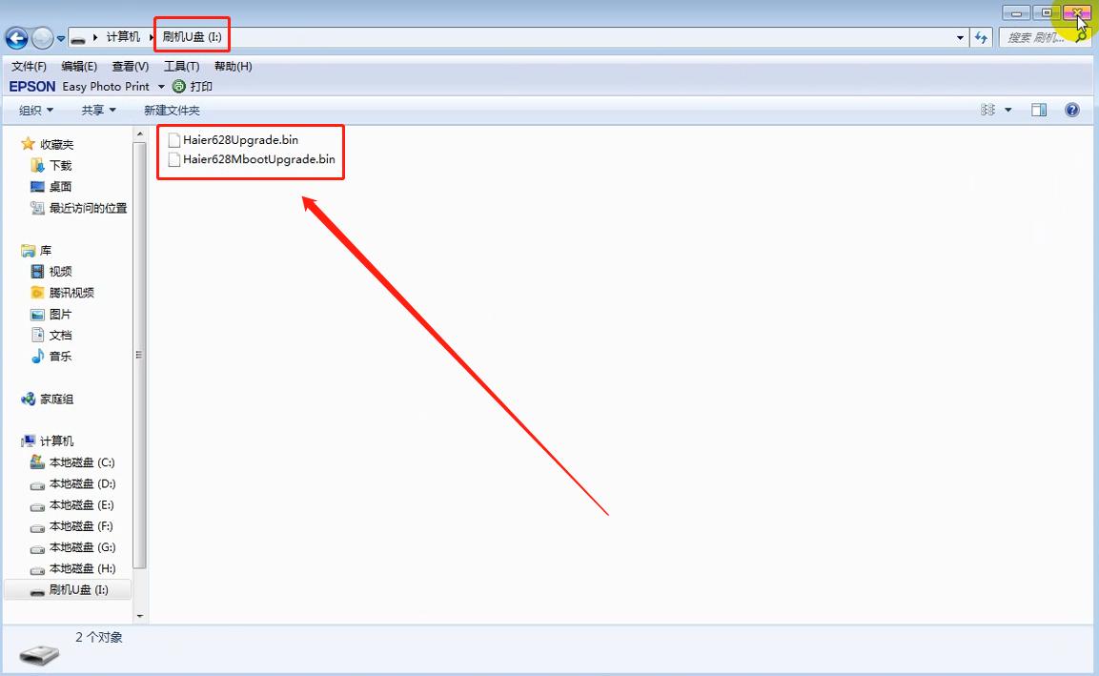This screenshot has width=1099, height=676.
Task: Expand the address bar history dropdown
Action: (960, 38)
